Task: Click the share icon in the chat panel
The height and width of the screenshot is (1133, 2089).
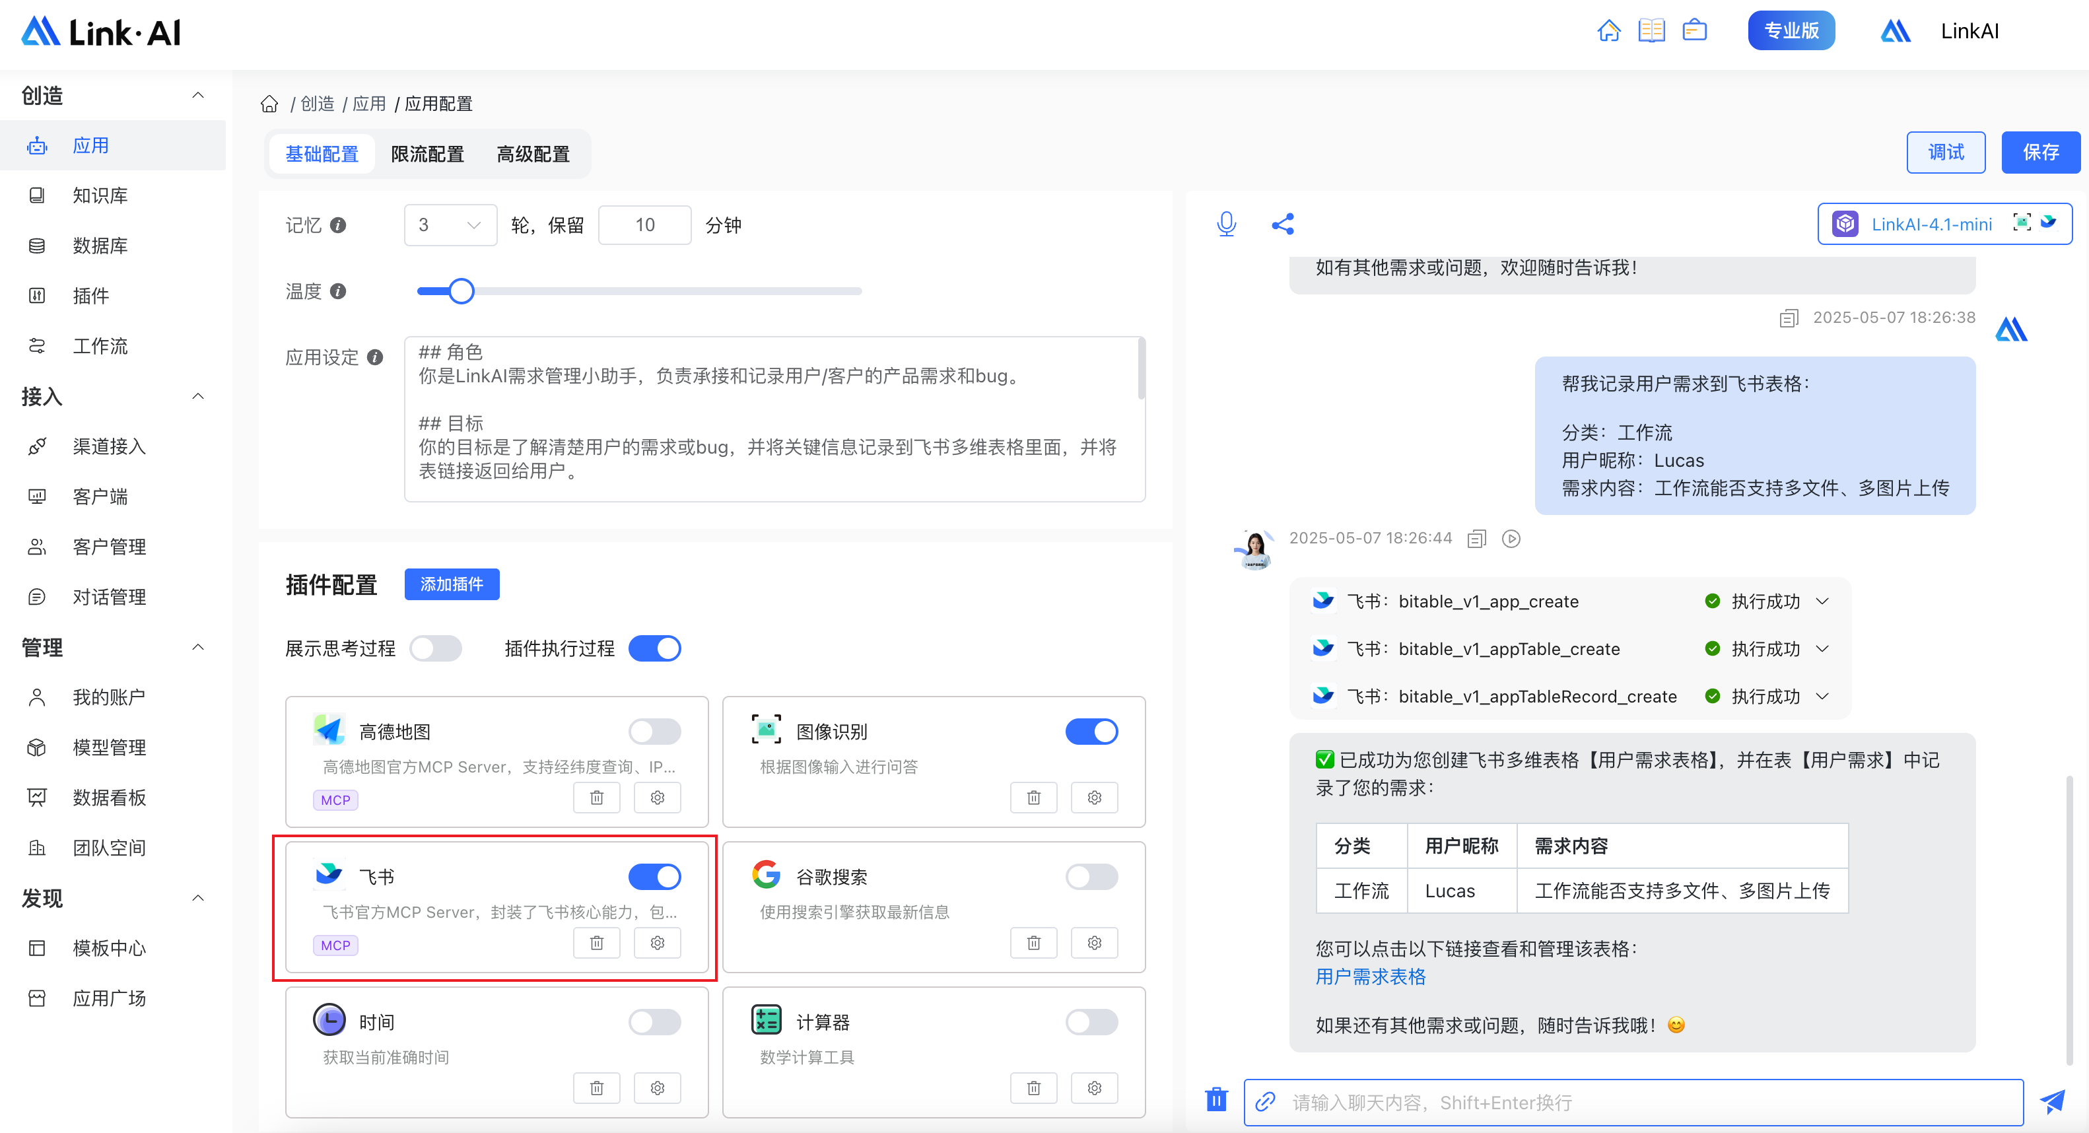Action: coord(1282,224)
